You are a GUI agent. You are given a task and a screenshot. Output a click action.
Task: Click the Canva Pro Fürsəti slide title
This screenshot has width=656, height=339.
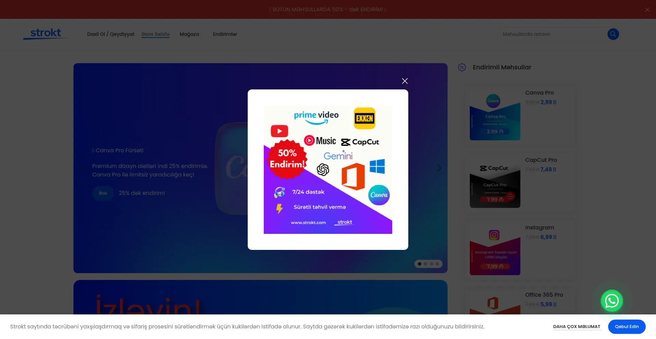click(118, 151)
